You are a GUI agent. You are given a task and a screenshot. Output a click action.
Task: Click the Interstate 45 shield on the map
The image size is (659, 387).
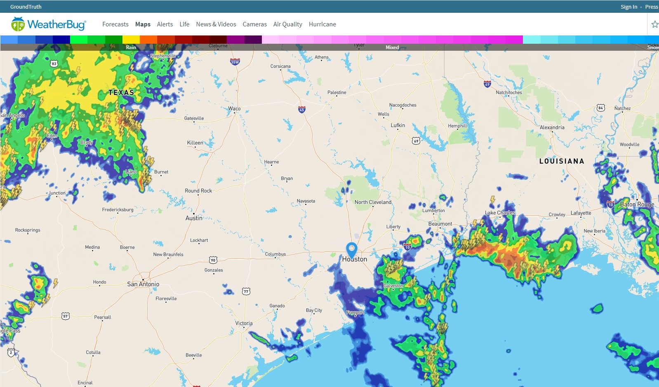pos(302,109)
